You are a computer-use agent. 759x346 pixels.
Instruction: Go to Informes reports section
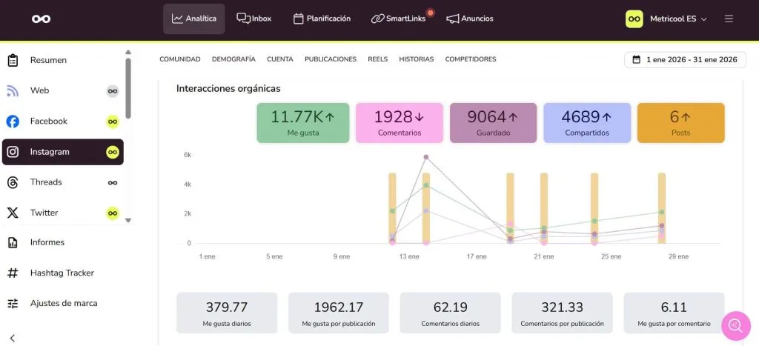point(47,242)
